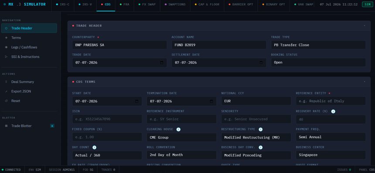This screenshot has width=375, height=173.
Task: Switch to FX SWAP tab
Action: pyautogui.click(x=147, y=4)
